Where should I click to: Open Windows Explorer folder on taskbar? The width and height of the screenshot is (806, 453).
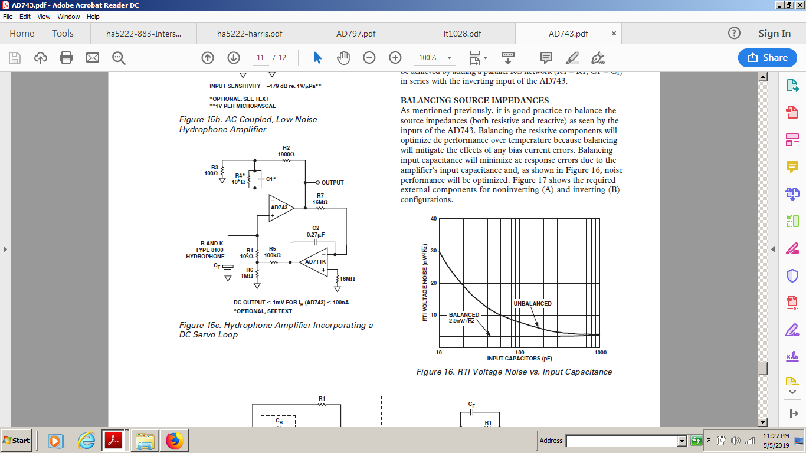(145, 440)
